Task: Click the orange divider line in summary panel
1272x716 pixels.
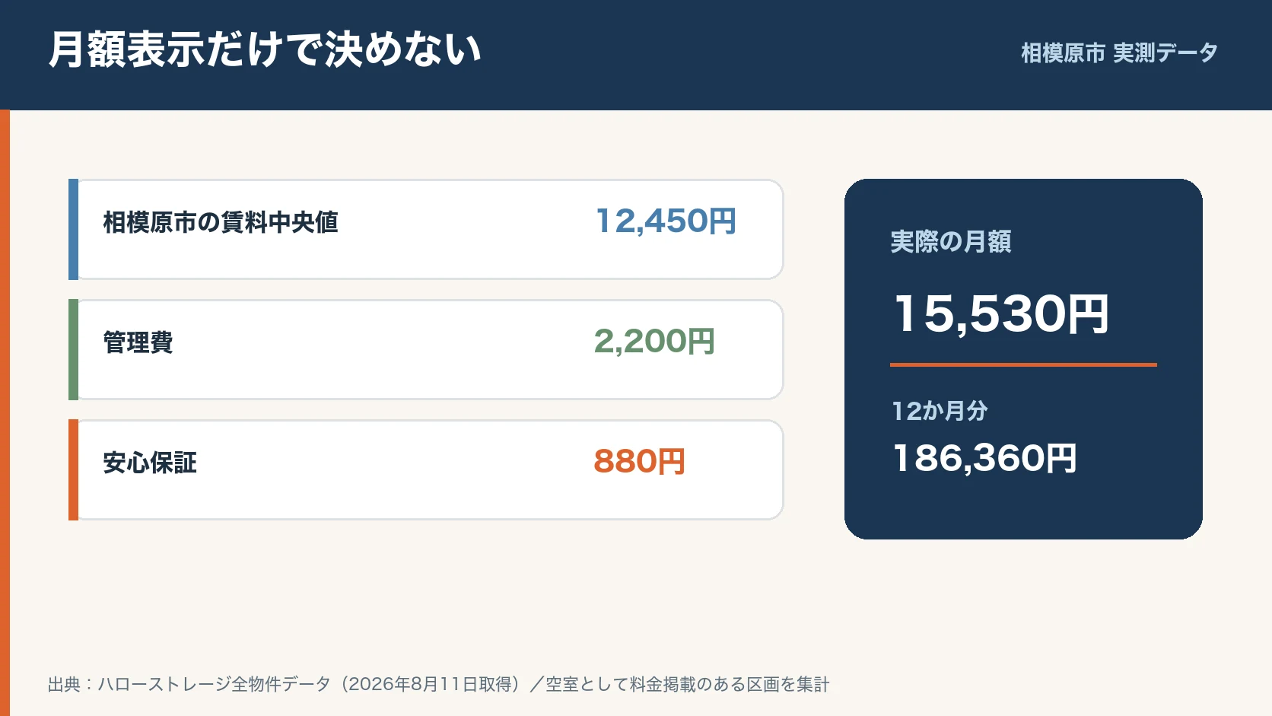Action: click(x=1023, y=365)
